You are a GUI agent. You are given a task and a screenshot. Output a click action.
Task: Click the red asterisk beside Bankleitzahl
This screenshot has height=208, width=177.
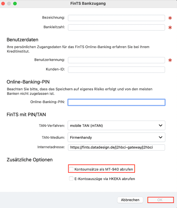(170, 28)
